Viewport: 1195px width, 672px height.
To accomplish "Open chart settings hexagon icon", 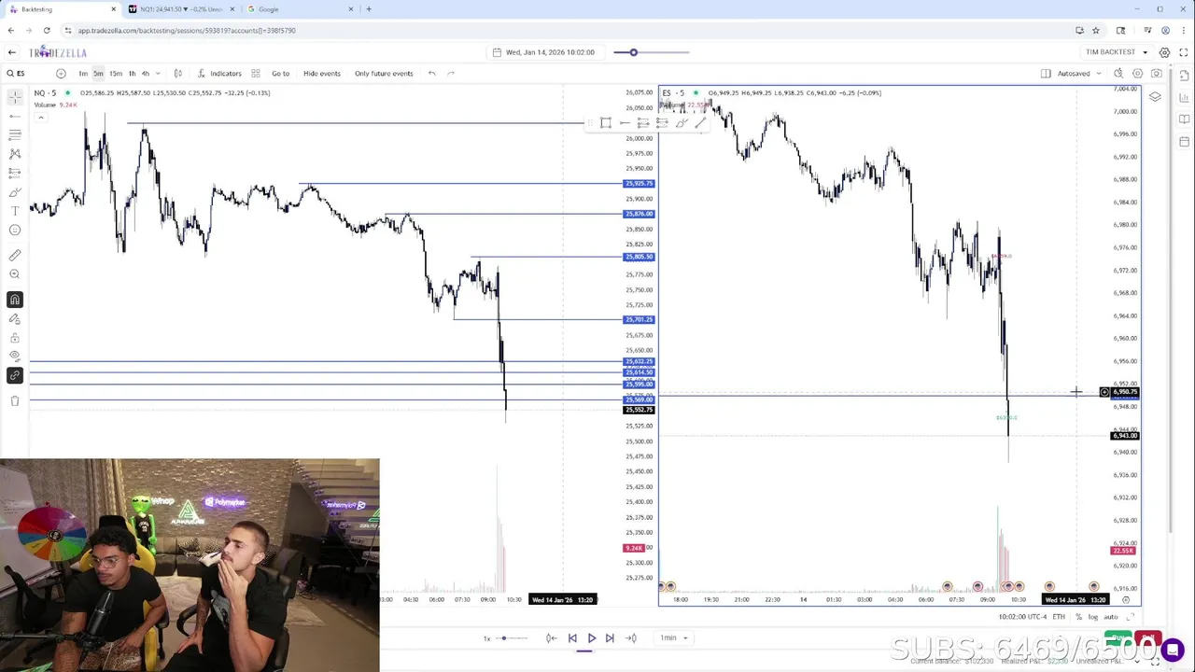I will coord(1137,74).
